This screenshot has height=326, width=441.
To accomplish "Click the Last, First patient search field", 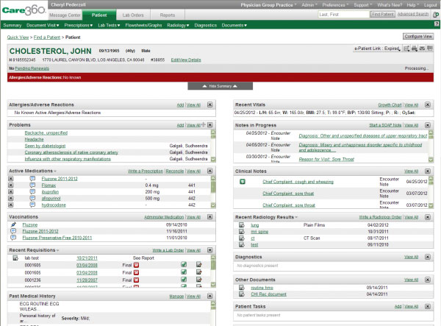I will (x=344, y=15).
